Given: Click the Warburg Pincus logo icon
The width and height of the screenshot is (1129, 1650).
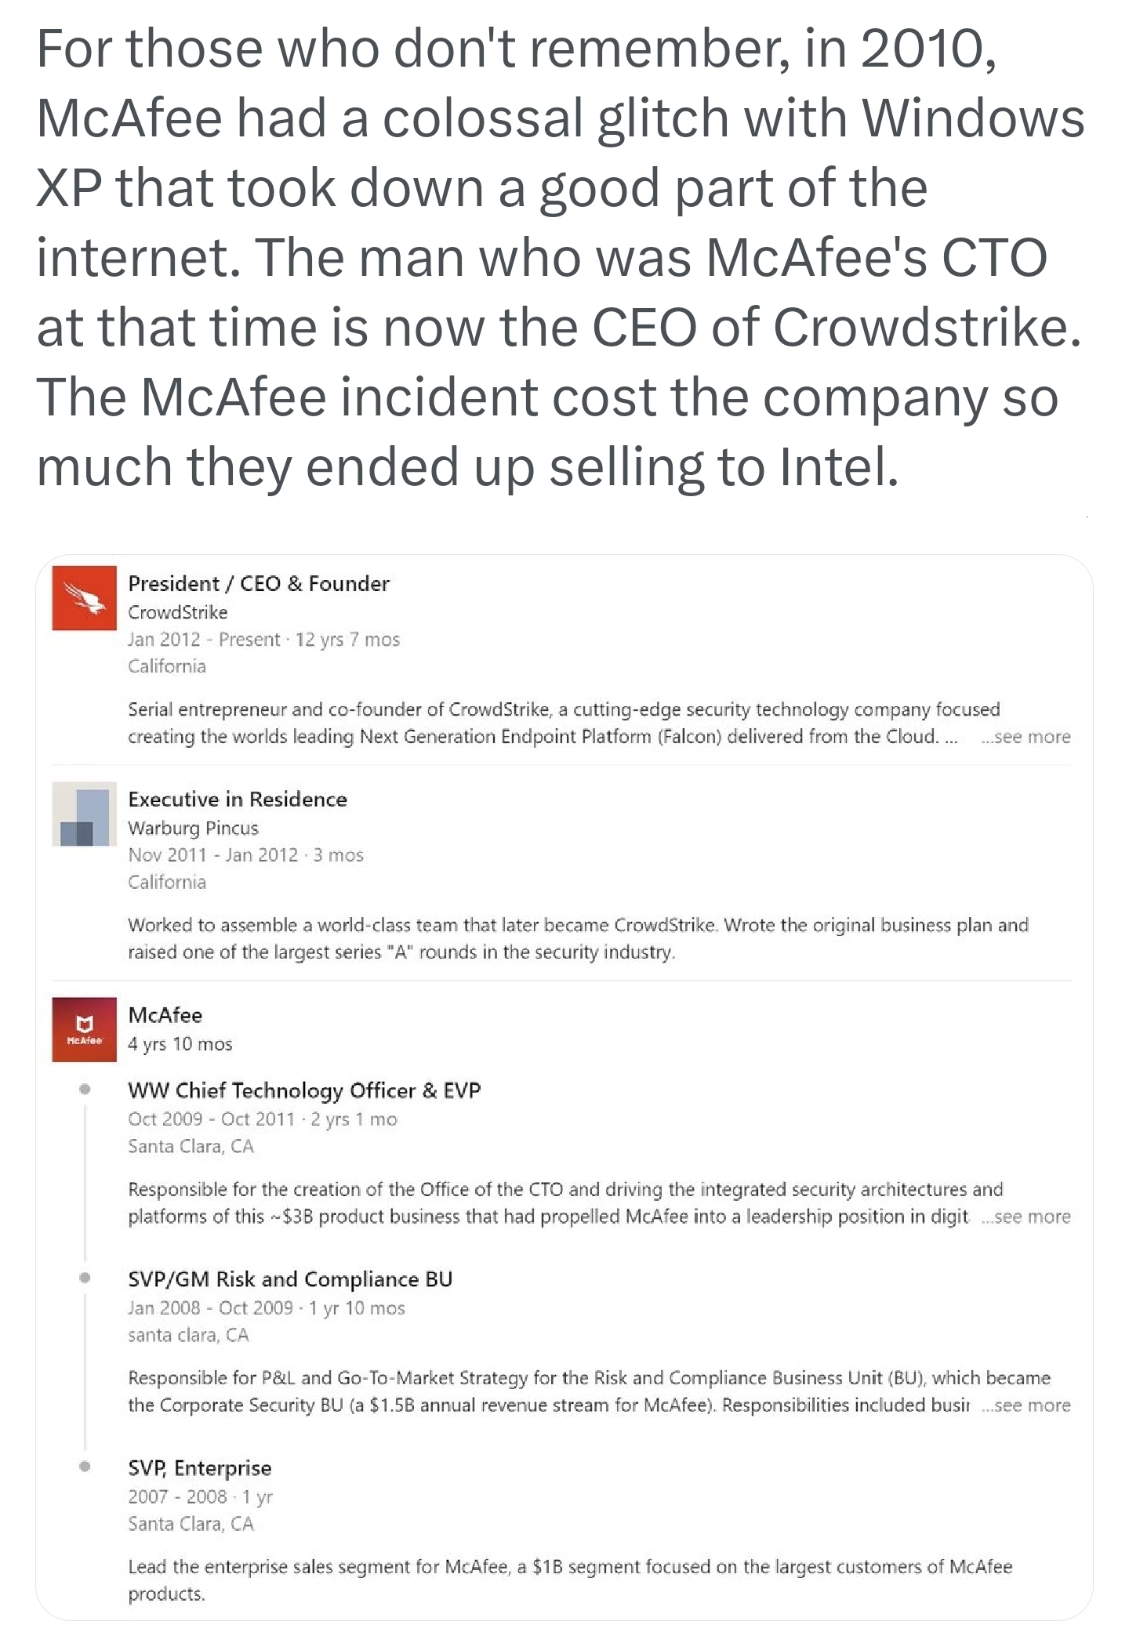Looking at the screenshot, I should (84, 814).
